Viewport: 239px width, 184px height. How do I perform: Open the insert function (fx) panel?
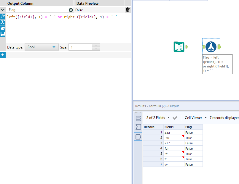click(3, 17)
